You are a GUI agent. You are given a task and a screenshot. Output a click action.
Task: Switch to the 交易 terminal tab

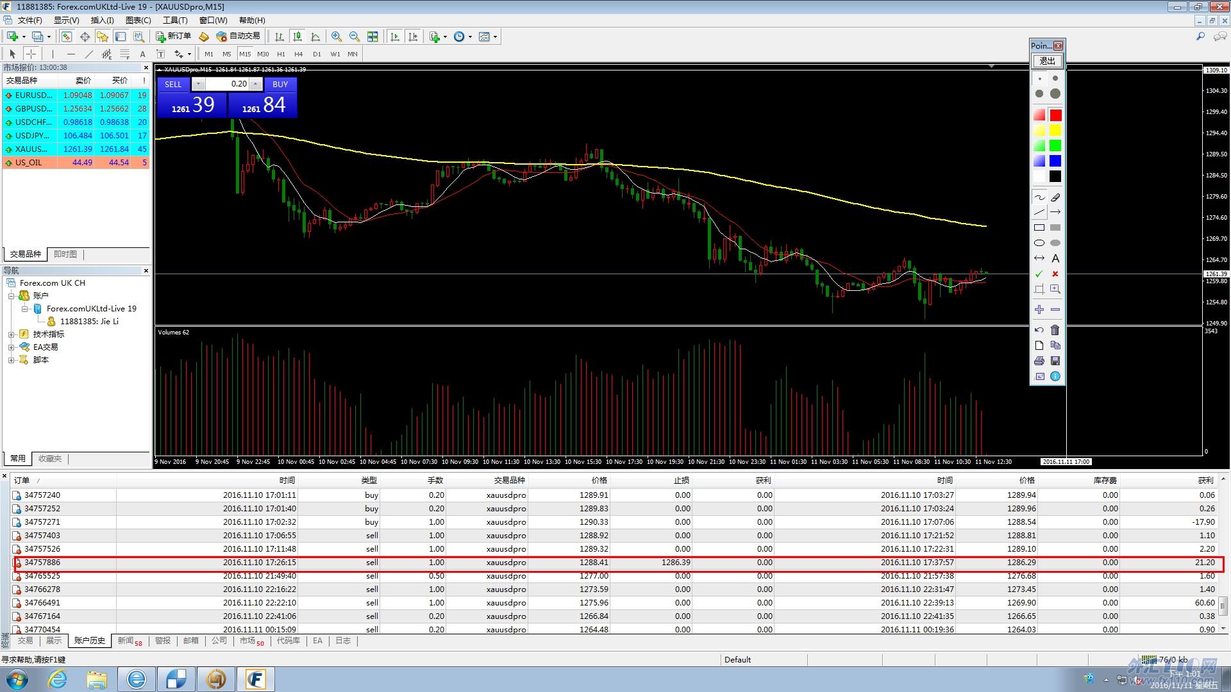click(25, 641)
